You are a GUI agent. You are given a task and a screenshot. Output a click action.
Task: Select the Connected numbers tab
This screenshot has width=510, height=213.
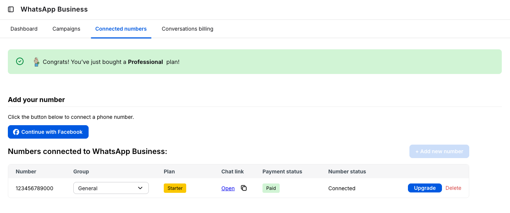tap(121, 29)
